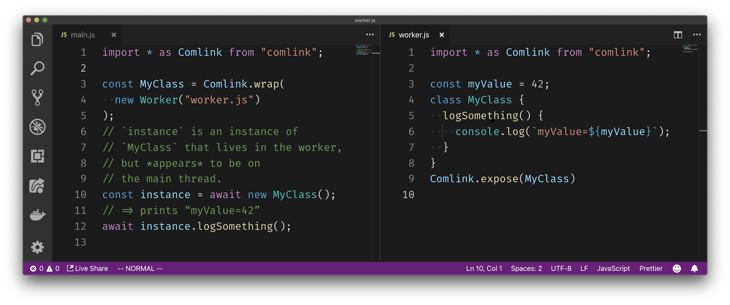Open more actions for main.js editor
Image resolution: width=730 pixels, height=305 pixels.
click(x=370, y=35)
